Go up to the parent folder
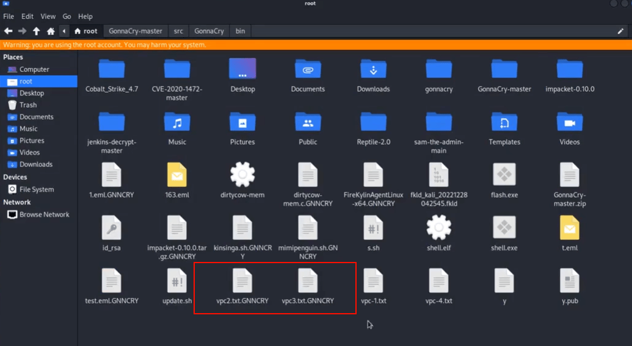This screenshot has height=346, width=632. coord(36,31)
